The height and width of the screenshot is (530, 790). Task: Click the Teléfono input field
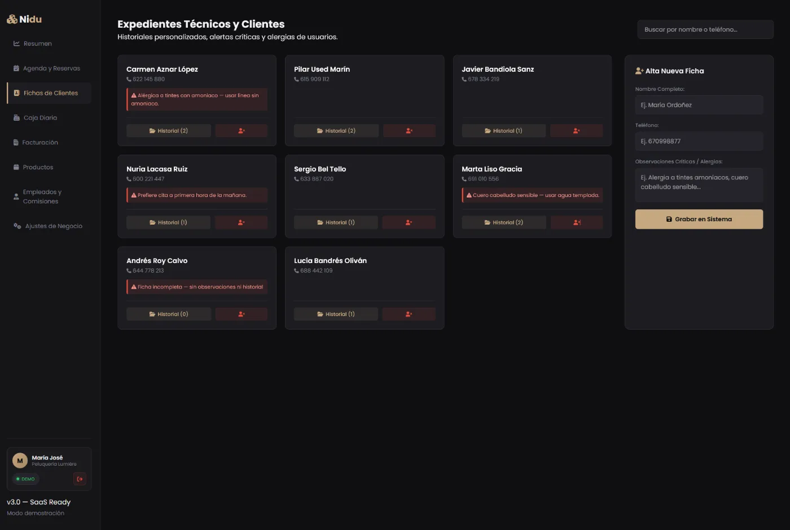pyautogui.click(x=699, y=141)
